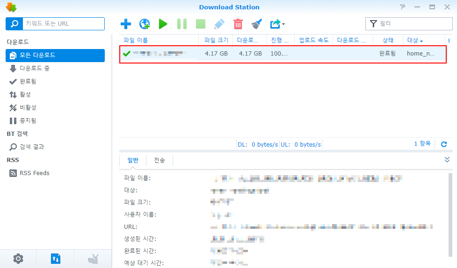
Task: Click the red Delete trash icon
Action: [238, 24]
